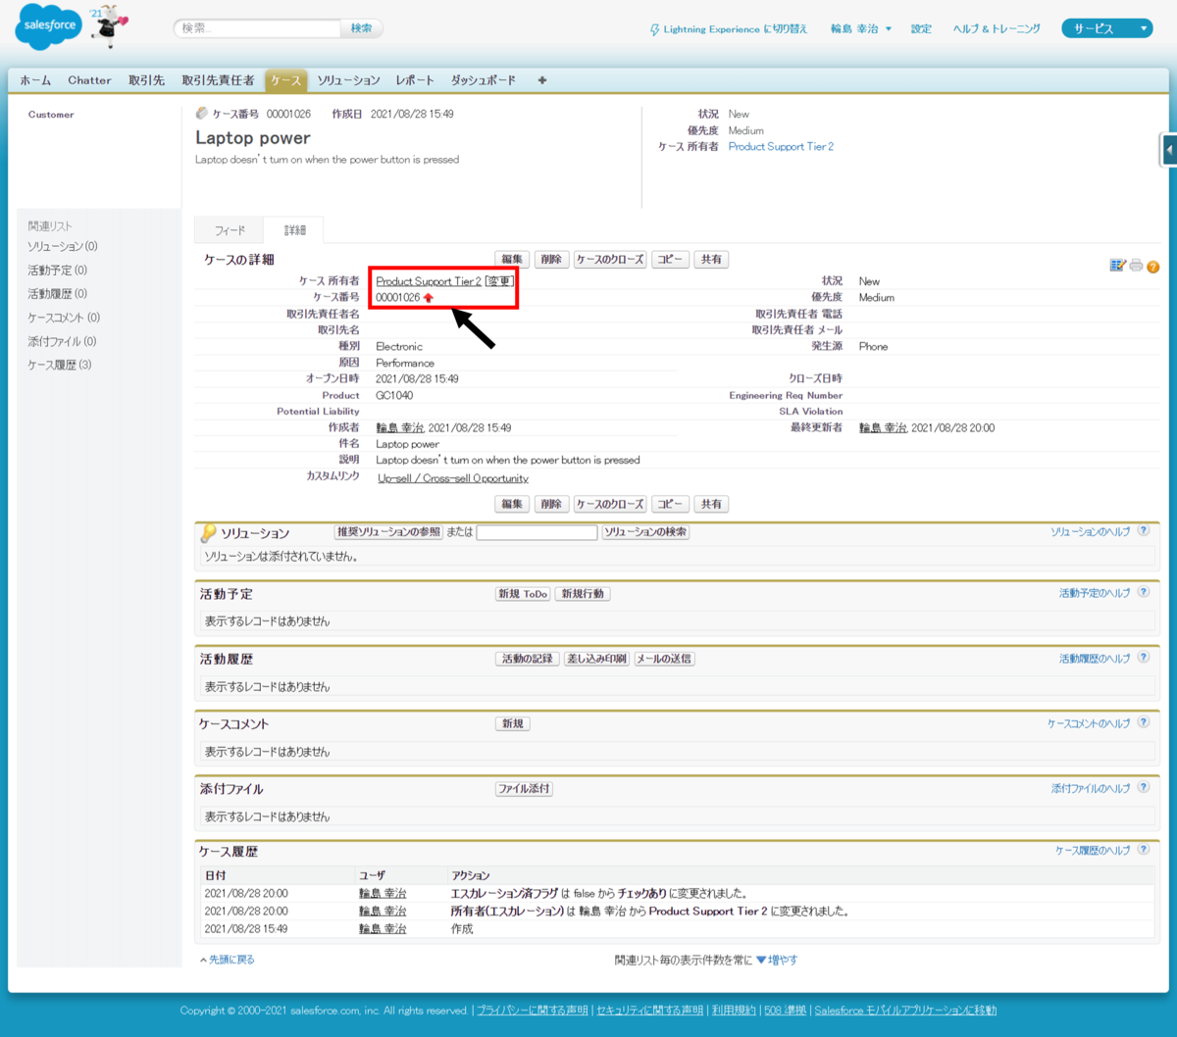Click the red escalation arrow beside 00001026
Screen dimensions: 1177x1037
pyautogui.click(x=429, y=298)
